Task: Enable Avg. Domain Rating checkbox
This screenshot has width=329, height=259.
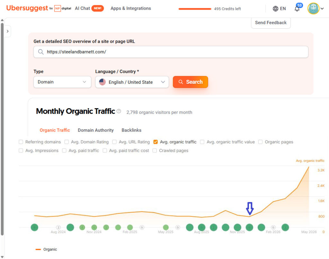Action: click(67, 142)
